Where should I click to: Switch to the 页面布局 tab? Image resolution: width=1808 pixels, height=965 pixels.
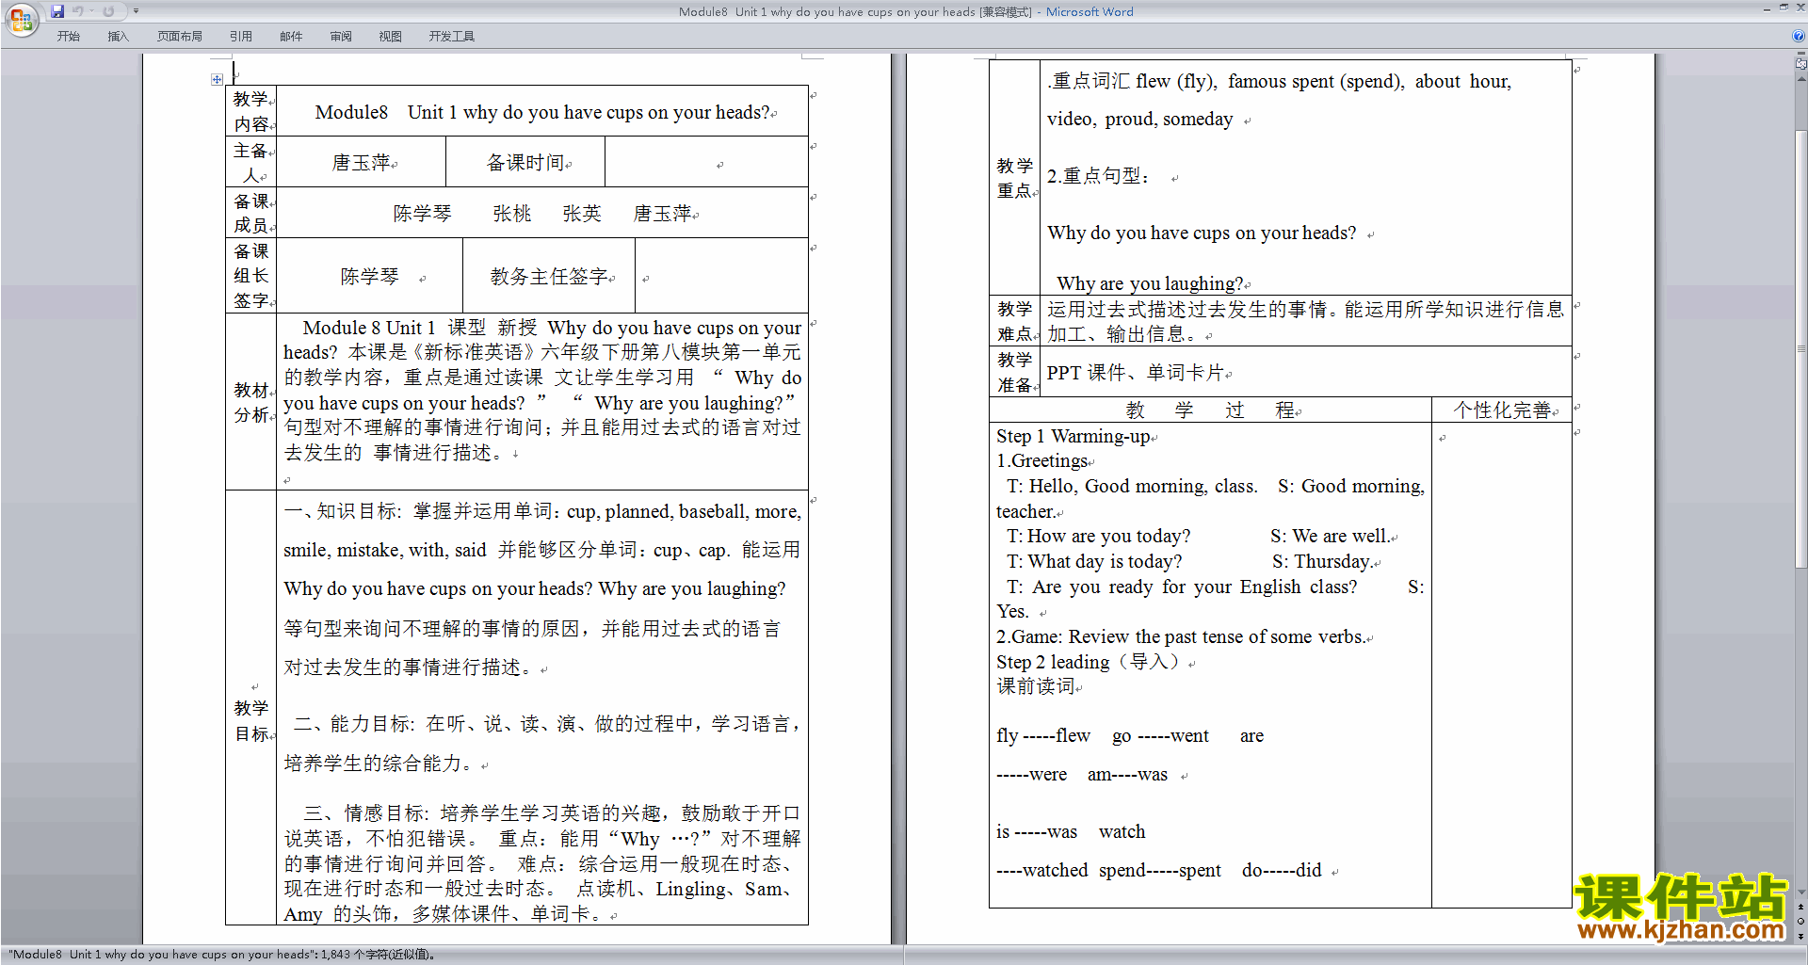coord(179,37)
